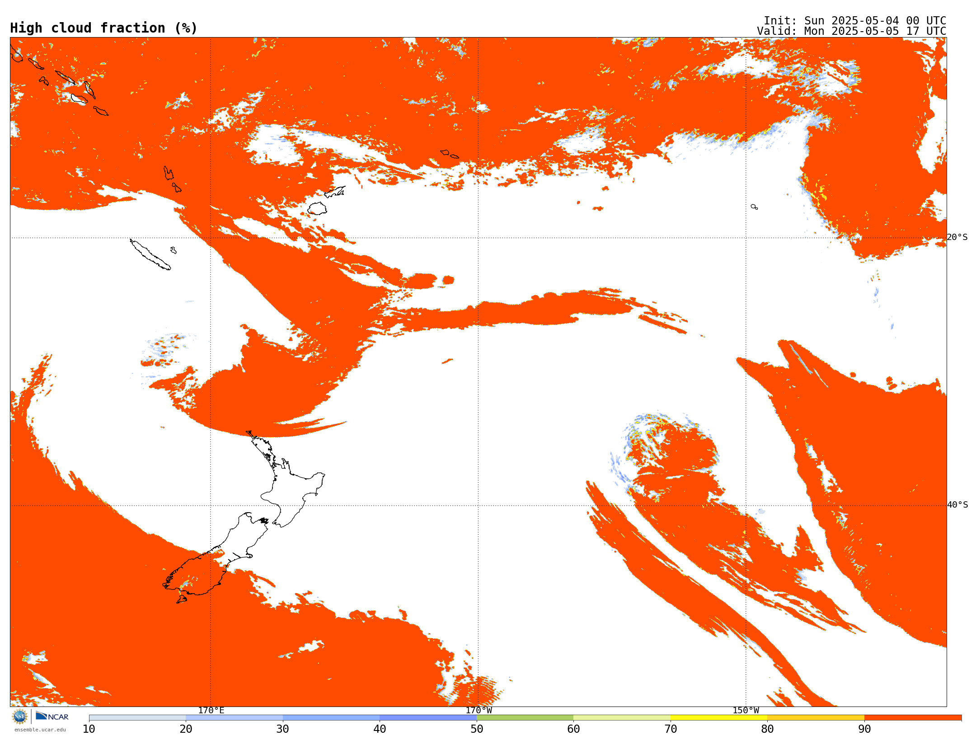Screen dimensions: 976x735
Task: Click the colorbar tick label 50
Action: click(477, 729)
